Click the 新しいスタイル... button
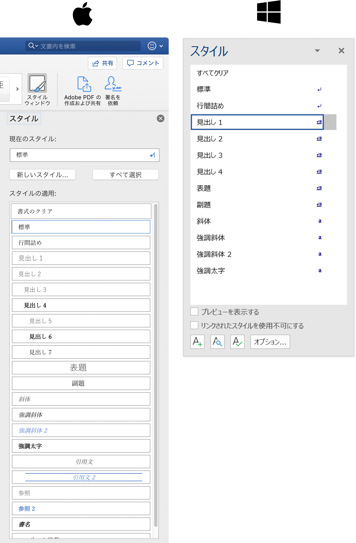 [x=43, y=175]
